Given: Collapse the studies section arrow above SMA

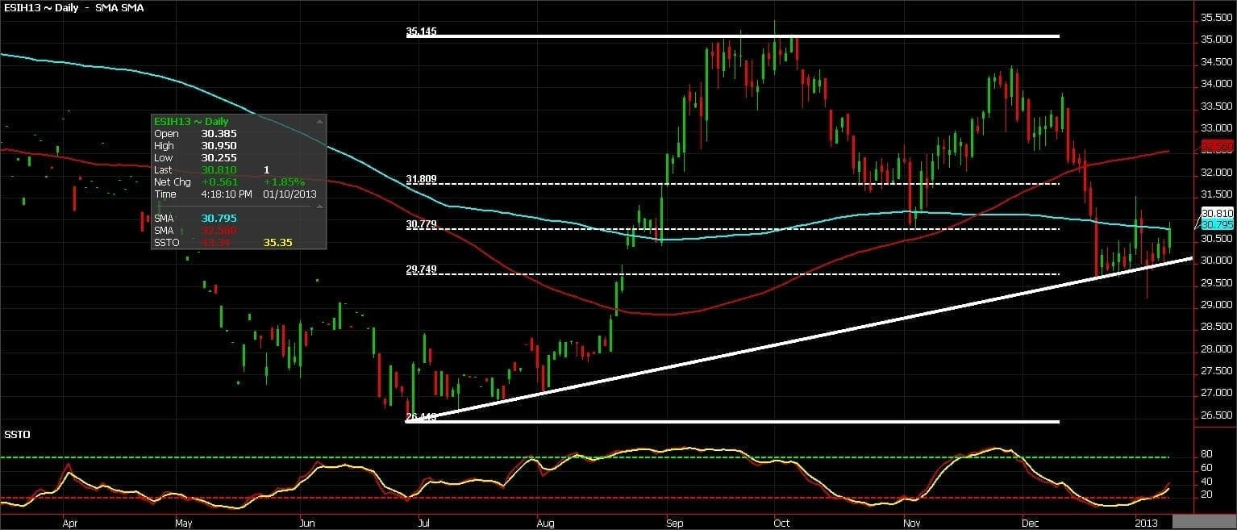Looking at the screenshot, I should tap(319, 207).
